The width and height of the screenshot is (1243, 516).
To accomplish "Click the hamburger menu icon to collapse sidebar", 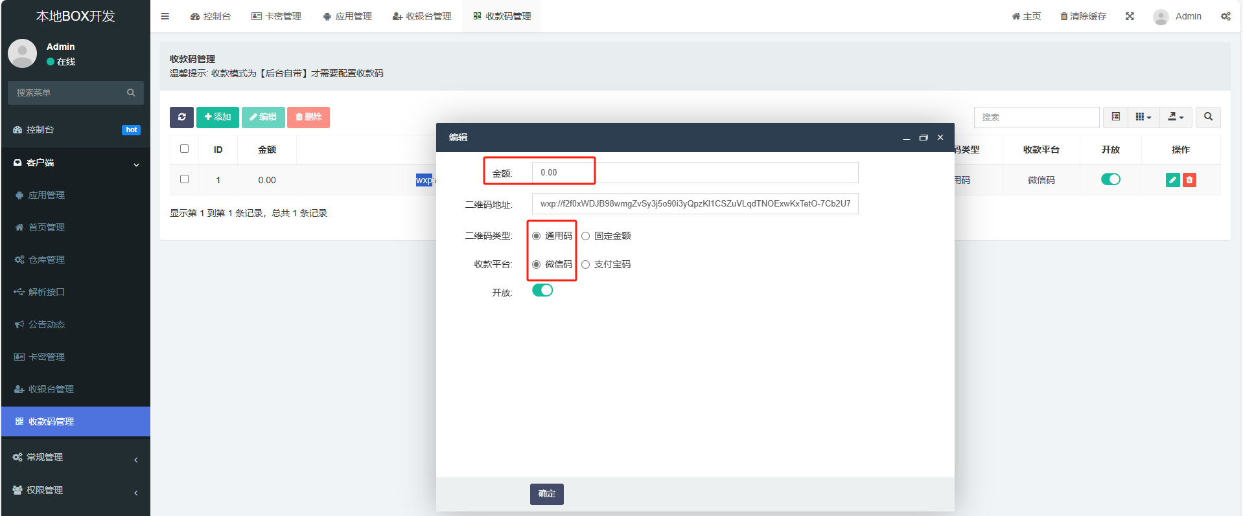I will point(165,16).
